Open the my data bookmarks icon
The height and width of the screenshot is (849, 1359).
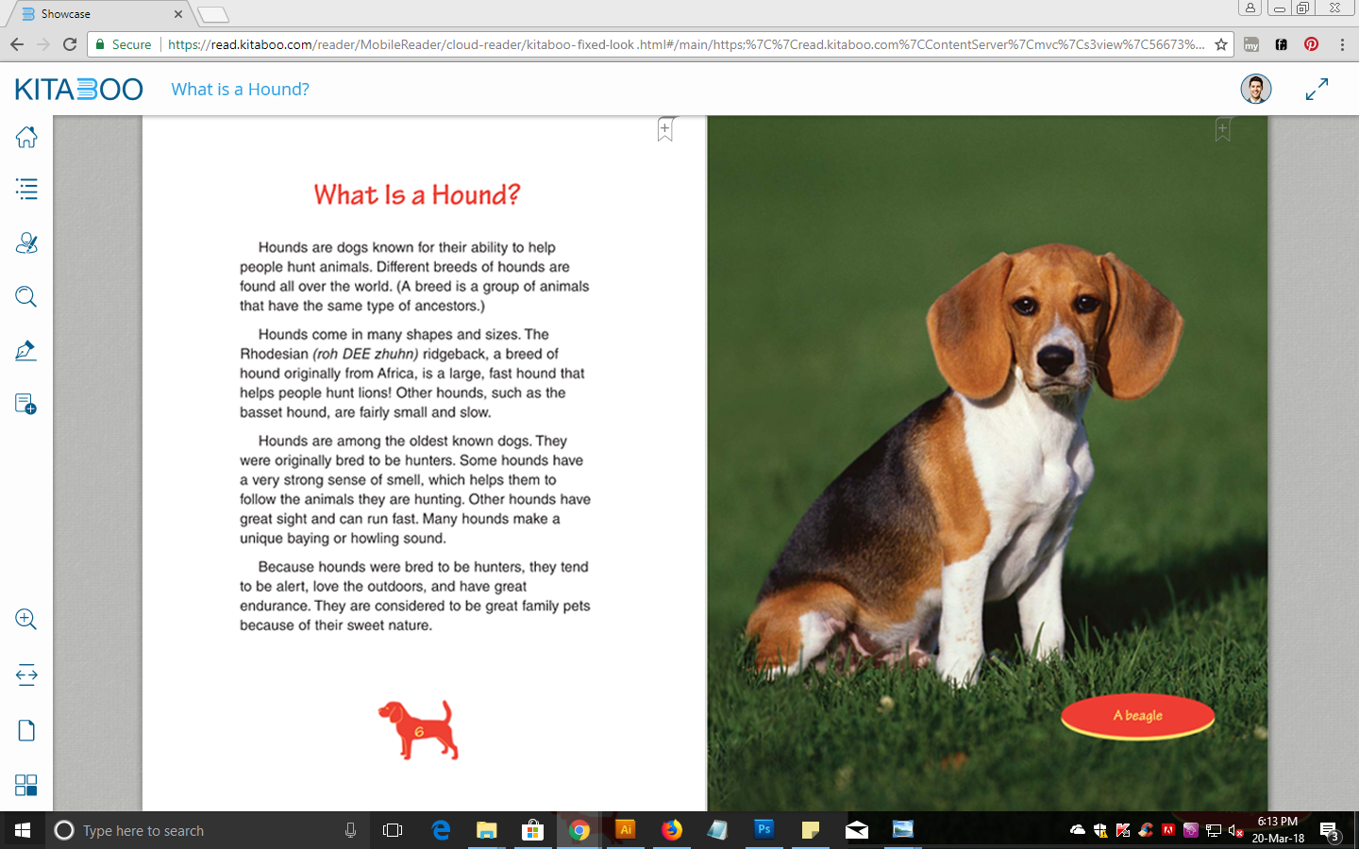(x=26, y=243)
